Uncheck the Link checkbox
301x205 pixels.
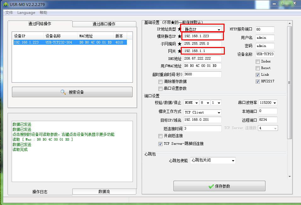258,75
